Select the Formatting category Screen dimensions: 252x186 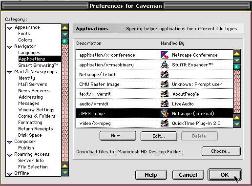[30, 123]
